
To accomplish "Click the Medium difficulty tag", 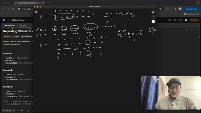I will [x=7, y=37].
